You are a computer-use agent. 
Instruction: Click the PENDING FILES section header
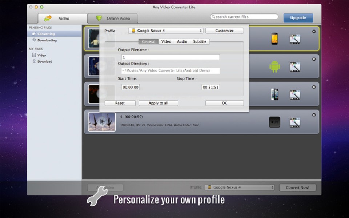[40, 27]
